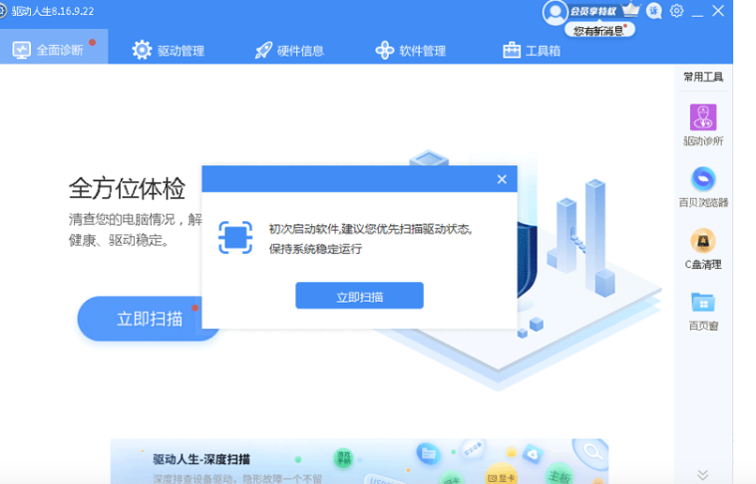Viewport: 756px width, 484px height.
Task: Click the large 立即扫描 button on main page
Action: (150, 319)
